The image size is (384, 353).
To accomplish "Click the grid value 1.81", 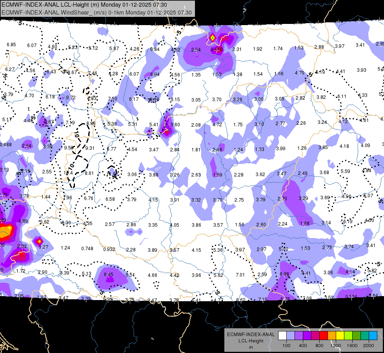I will [x=196, y=150].
